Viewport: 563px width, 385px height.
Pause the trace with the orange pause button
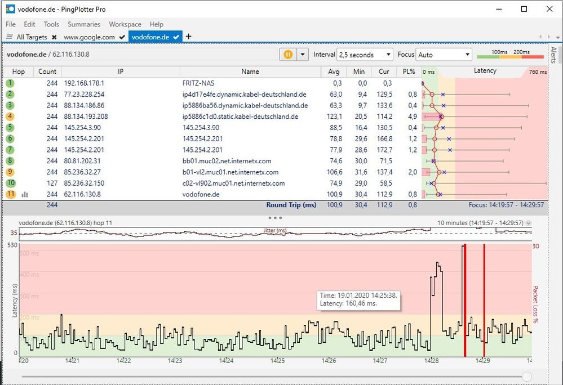click(288, 55)
